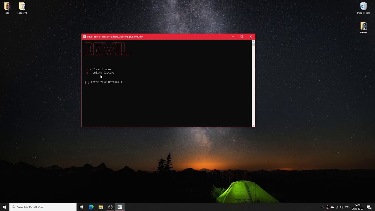Open the n1g desktop archive icon

(7, 8)
